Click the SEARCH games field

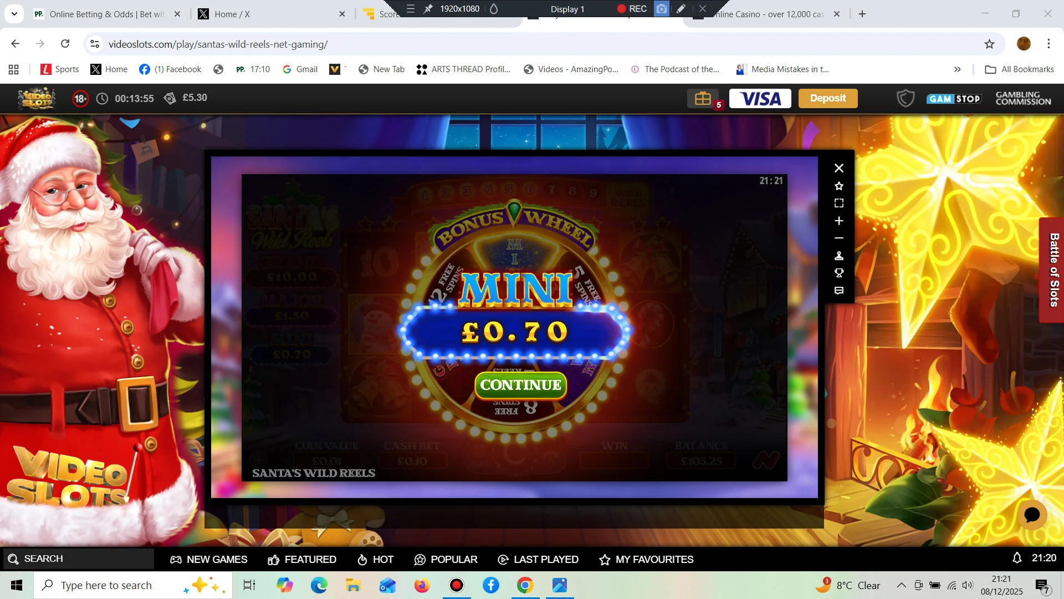78,559
